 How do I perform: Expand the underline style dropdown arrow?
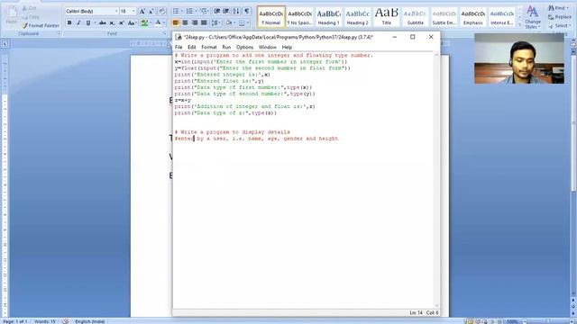94,22
